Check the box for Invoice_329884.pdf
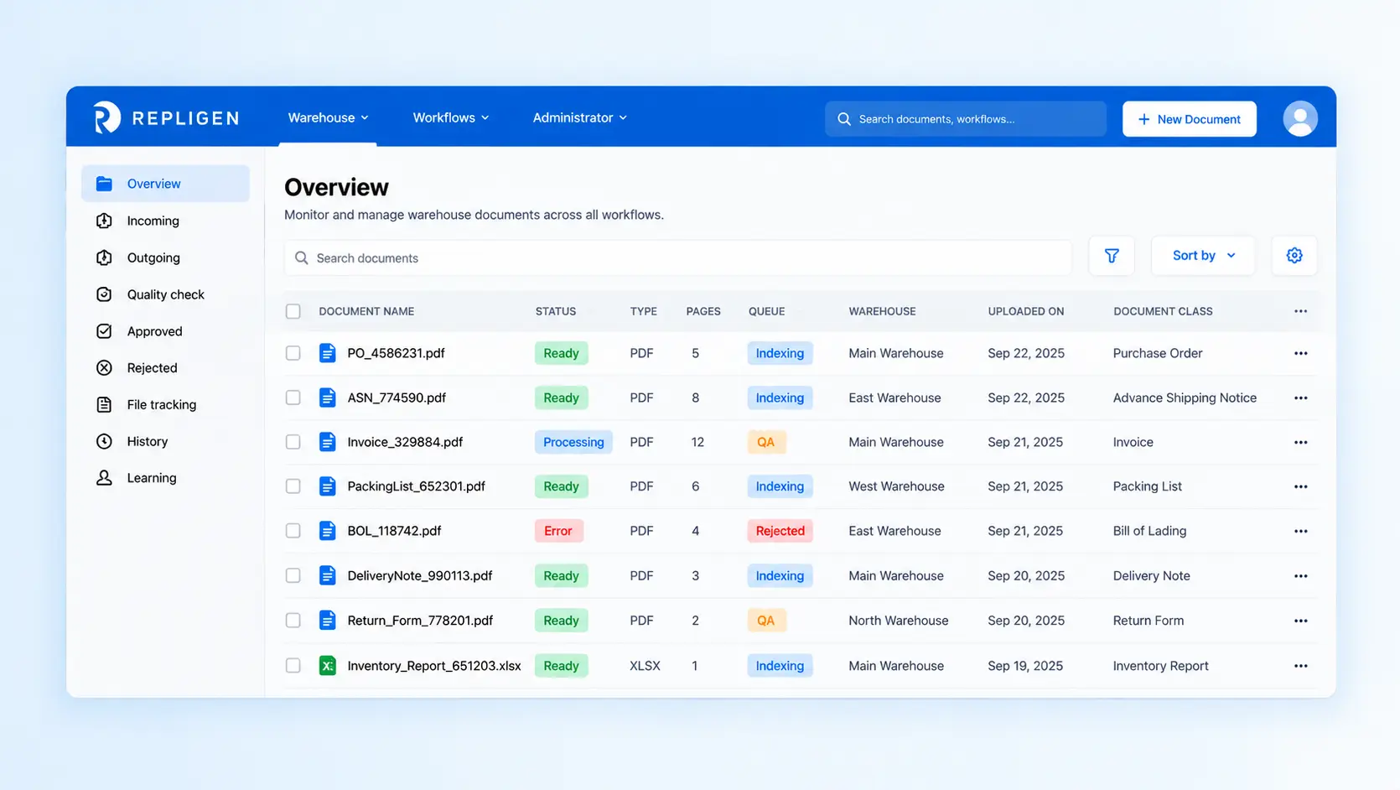 pos(293,442)
